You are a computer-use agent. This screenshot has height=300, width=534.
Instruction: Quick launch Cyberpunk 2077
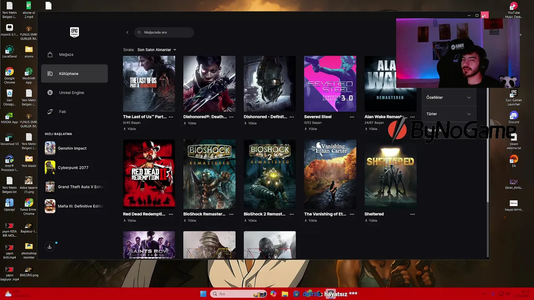pos(74,167)
